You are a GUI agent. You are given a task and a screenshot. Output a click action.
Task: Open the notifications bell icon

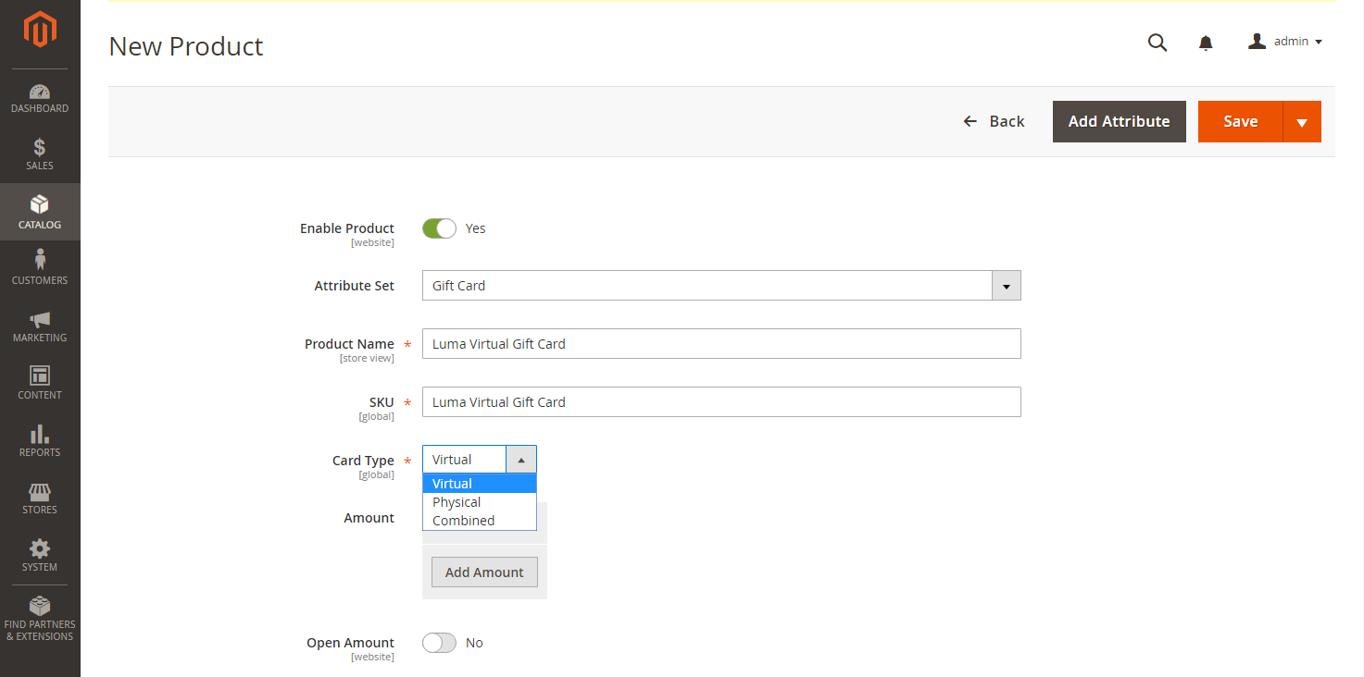click(1206, 43)
